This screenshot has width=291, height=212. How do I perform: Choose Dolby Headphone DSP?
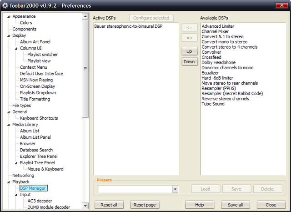218,63
